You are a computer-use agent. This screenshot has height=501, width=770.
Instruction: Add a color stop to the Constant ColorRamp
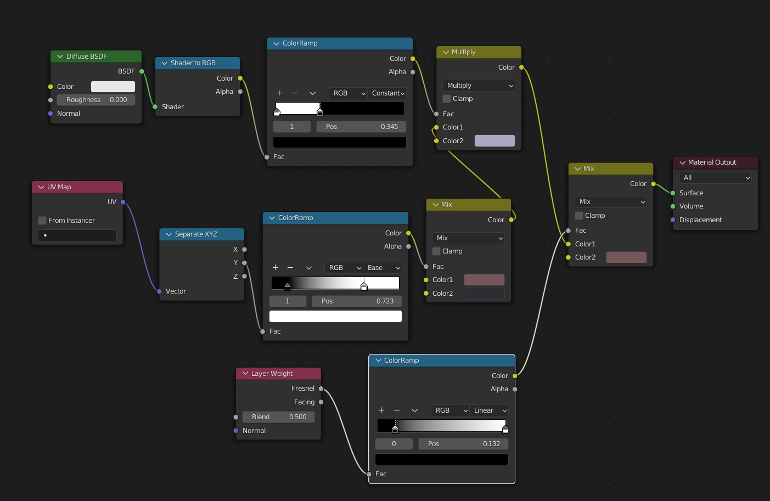[279, 93]
